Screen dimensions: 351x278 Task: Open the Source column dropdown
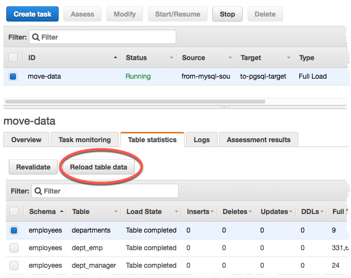click(230, 58)
